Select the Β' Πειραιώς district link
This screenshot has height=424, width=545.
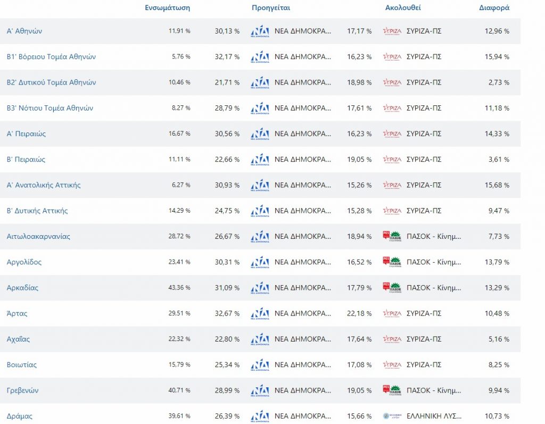tap(26, 160)
